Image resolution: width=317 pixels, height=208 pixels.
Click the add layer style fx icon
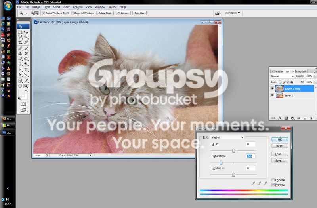point(280,118)
